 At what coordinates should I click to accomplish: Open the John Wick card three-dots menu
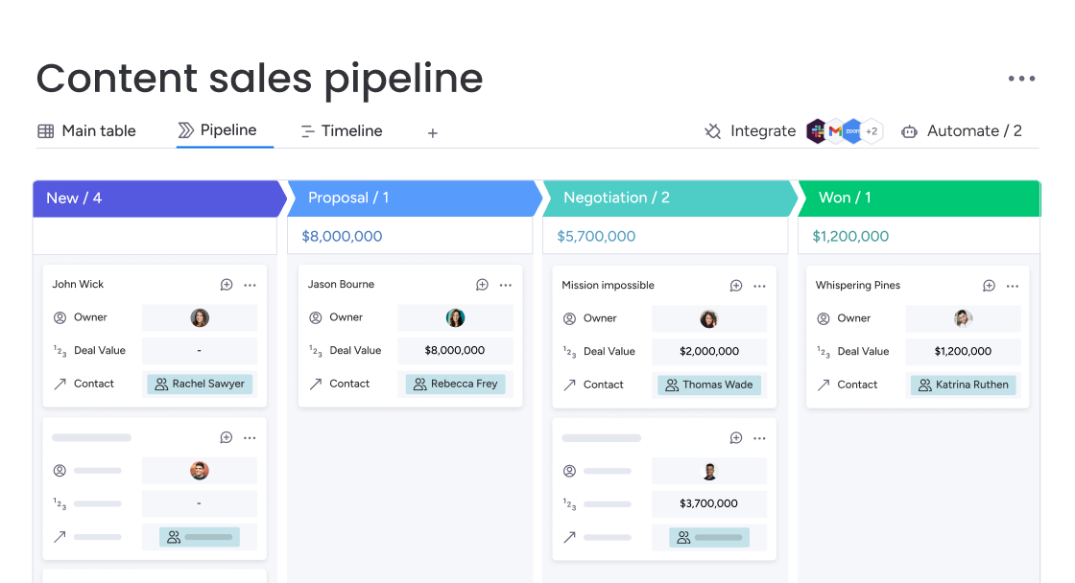click(250, 285)
